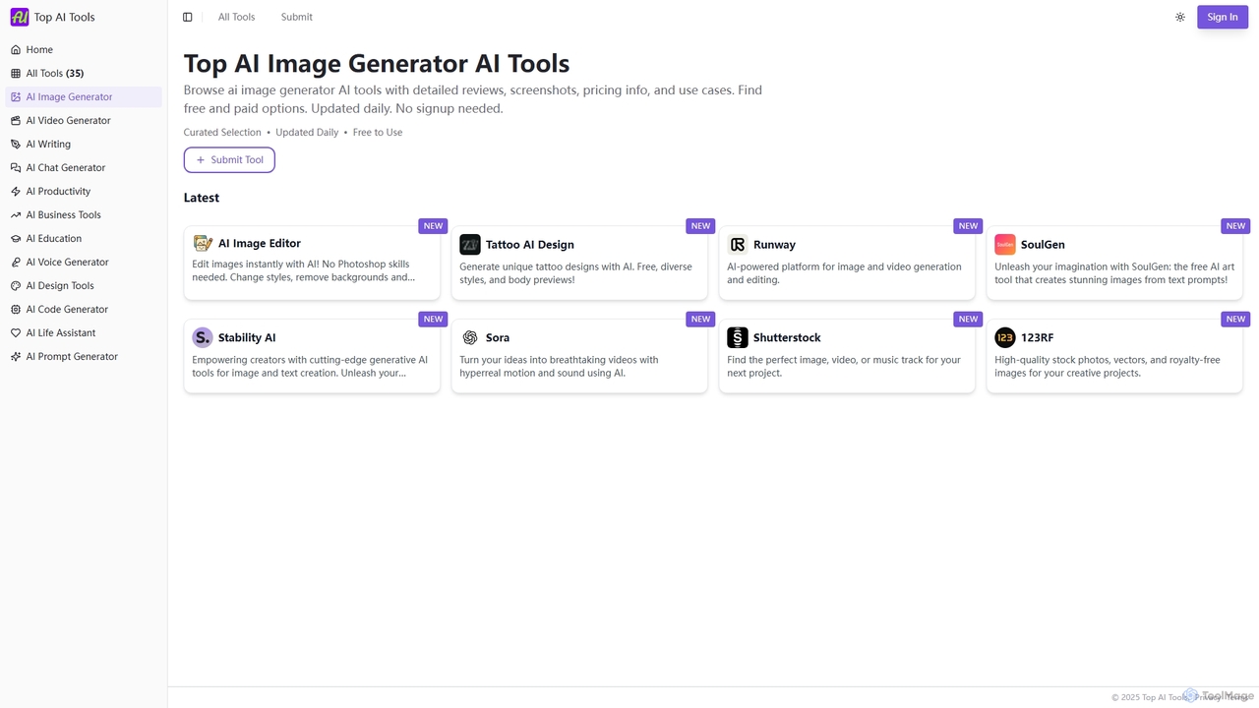This screenshot has width=1259, height=708.
Task: Click the AI Design Tools palette icon
Action: [x=16, y=285]
